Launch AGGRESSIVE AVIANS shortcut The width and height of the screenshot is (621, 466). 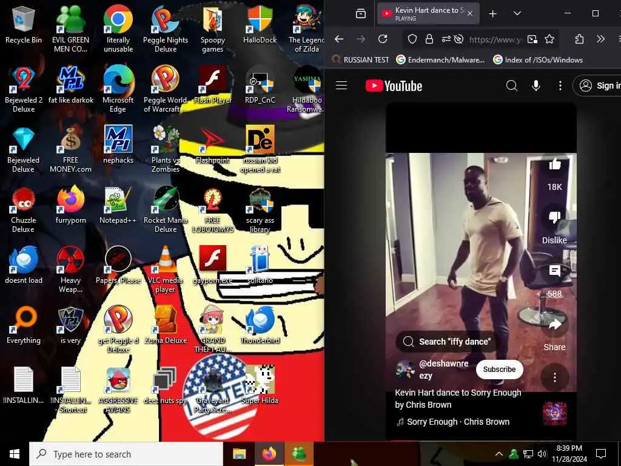coord(118,390)
